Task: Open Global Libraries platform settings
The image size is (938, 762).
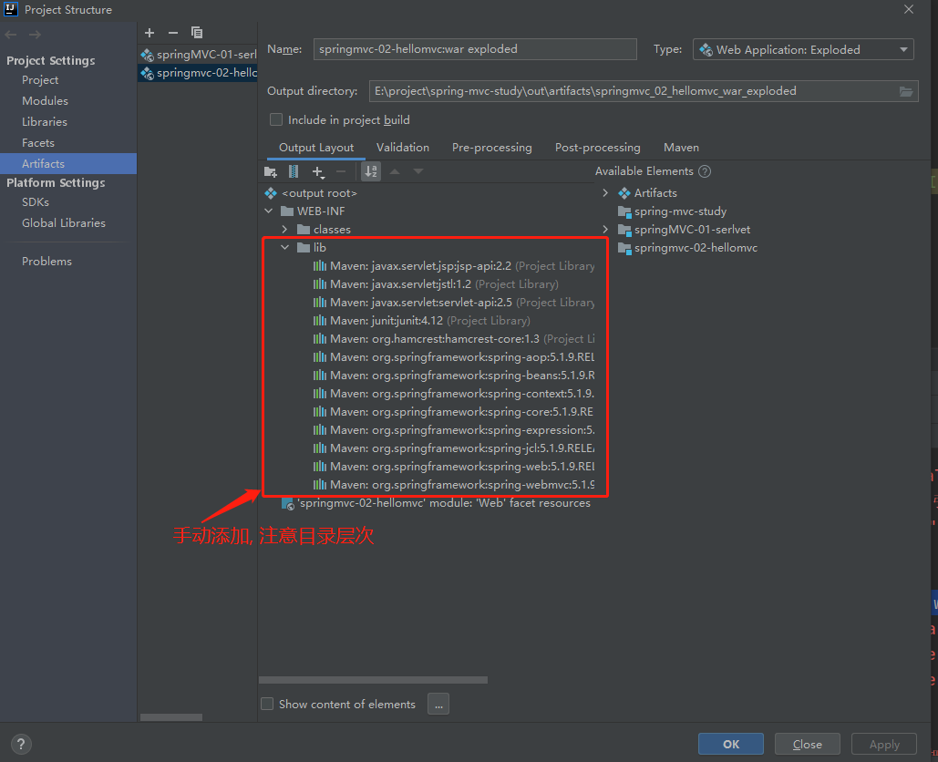Action: point(64,223)
